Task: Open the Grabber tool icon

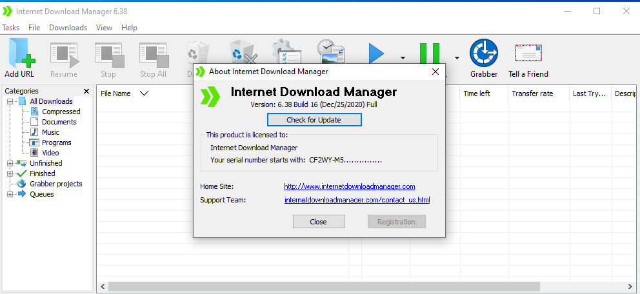Action: pyautogui.click(x=484, y=54)
